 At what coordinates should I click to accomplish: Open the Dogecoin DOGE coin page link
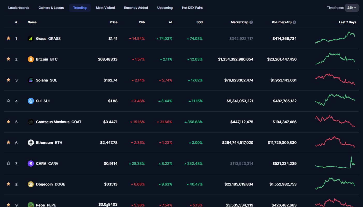46,184
